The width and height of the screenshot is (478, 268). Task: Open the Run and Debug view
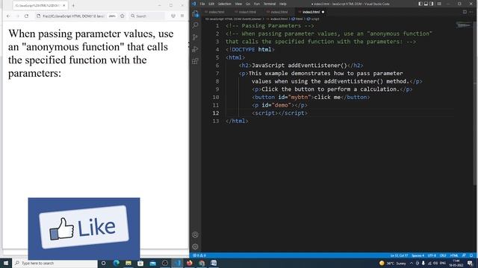point(196,49)
